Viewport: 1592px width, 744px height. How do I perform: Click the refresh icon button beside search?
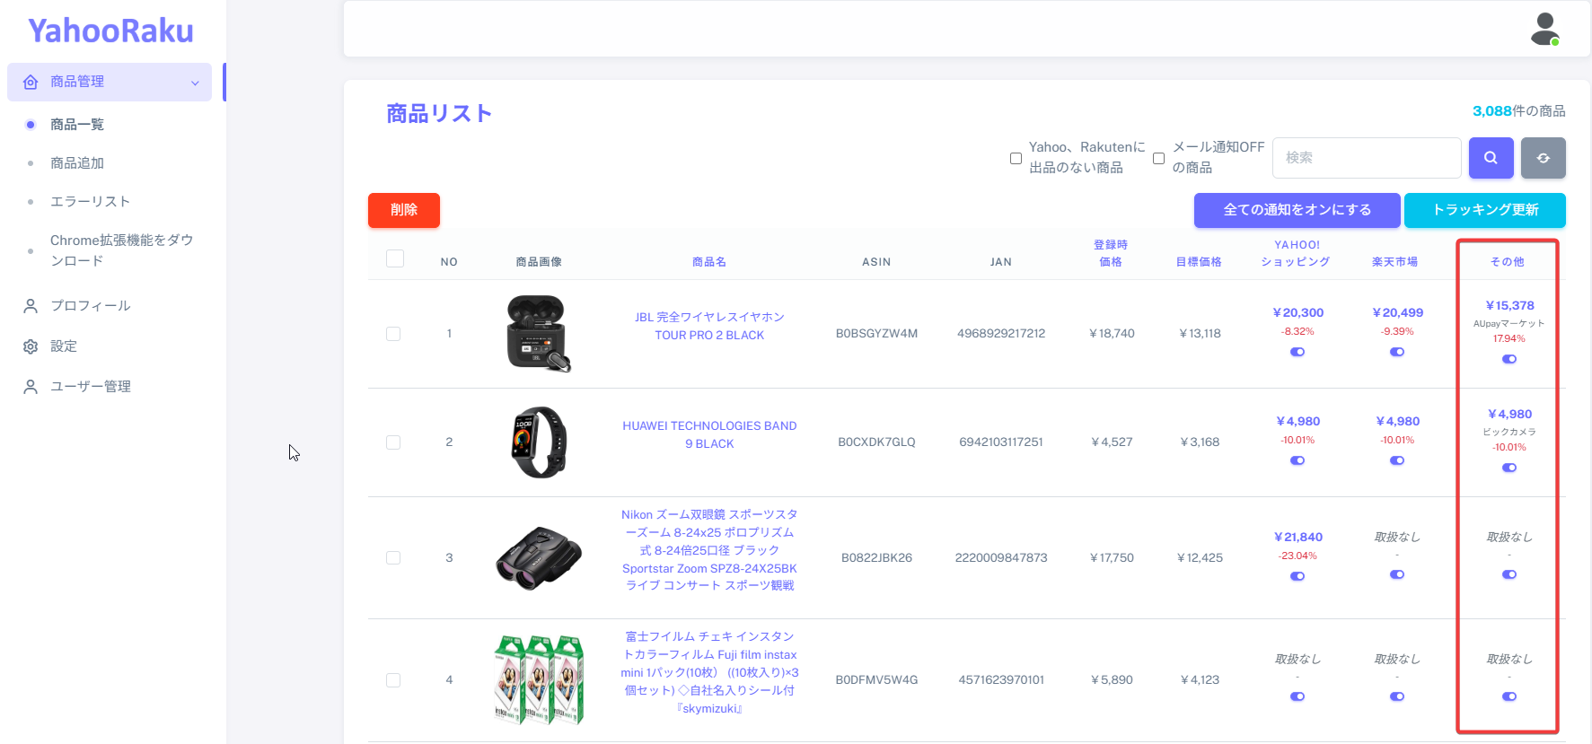pos(1543,158)
